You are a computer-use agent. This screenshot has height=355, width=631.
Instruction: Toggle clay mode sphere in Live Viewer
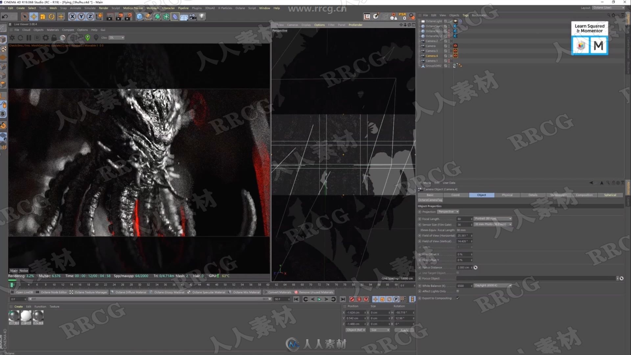click(62, 38)
